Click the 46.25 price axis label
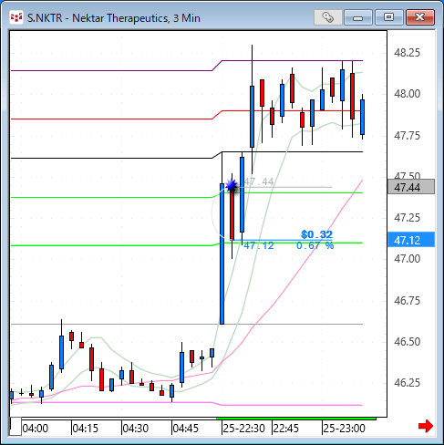This screenshot has height=445, width=444. [407, 383]
